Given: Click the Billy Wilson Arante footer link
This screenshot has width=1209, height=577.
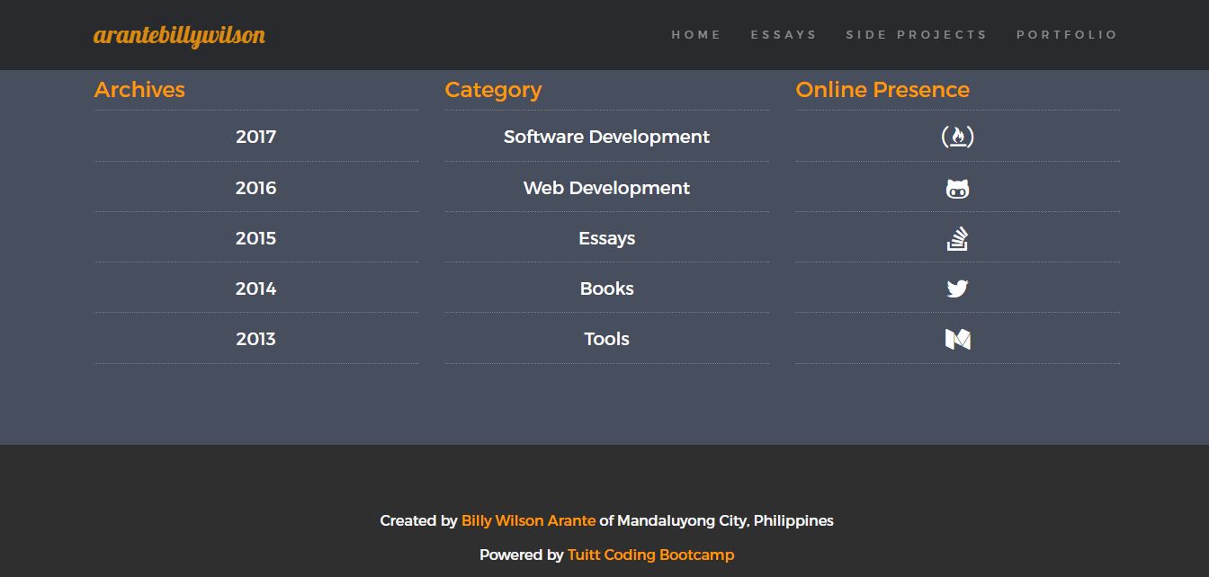Looking at the screenshot, I should (528, 520).
